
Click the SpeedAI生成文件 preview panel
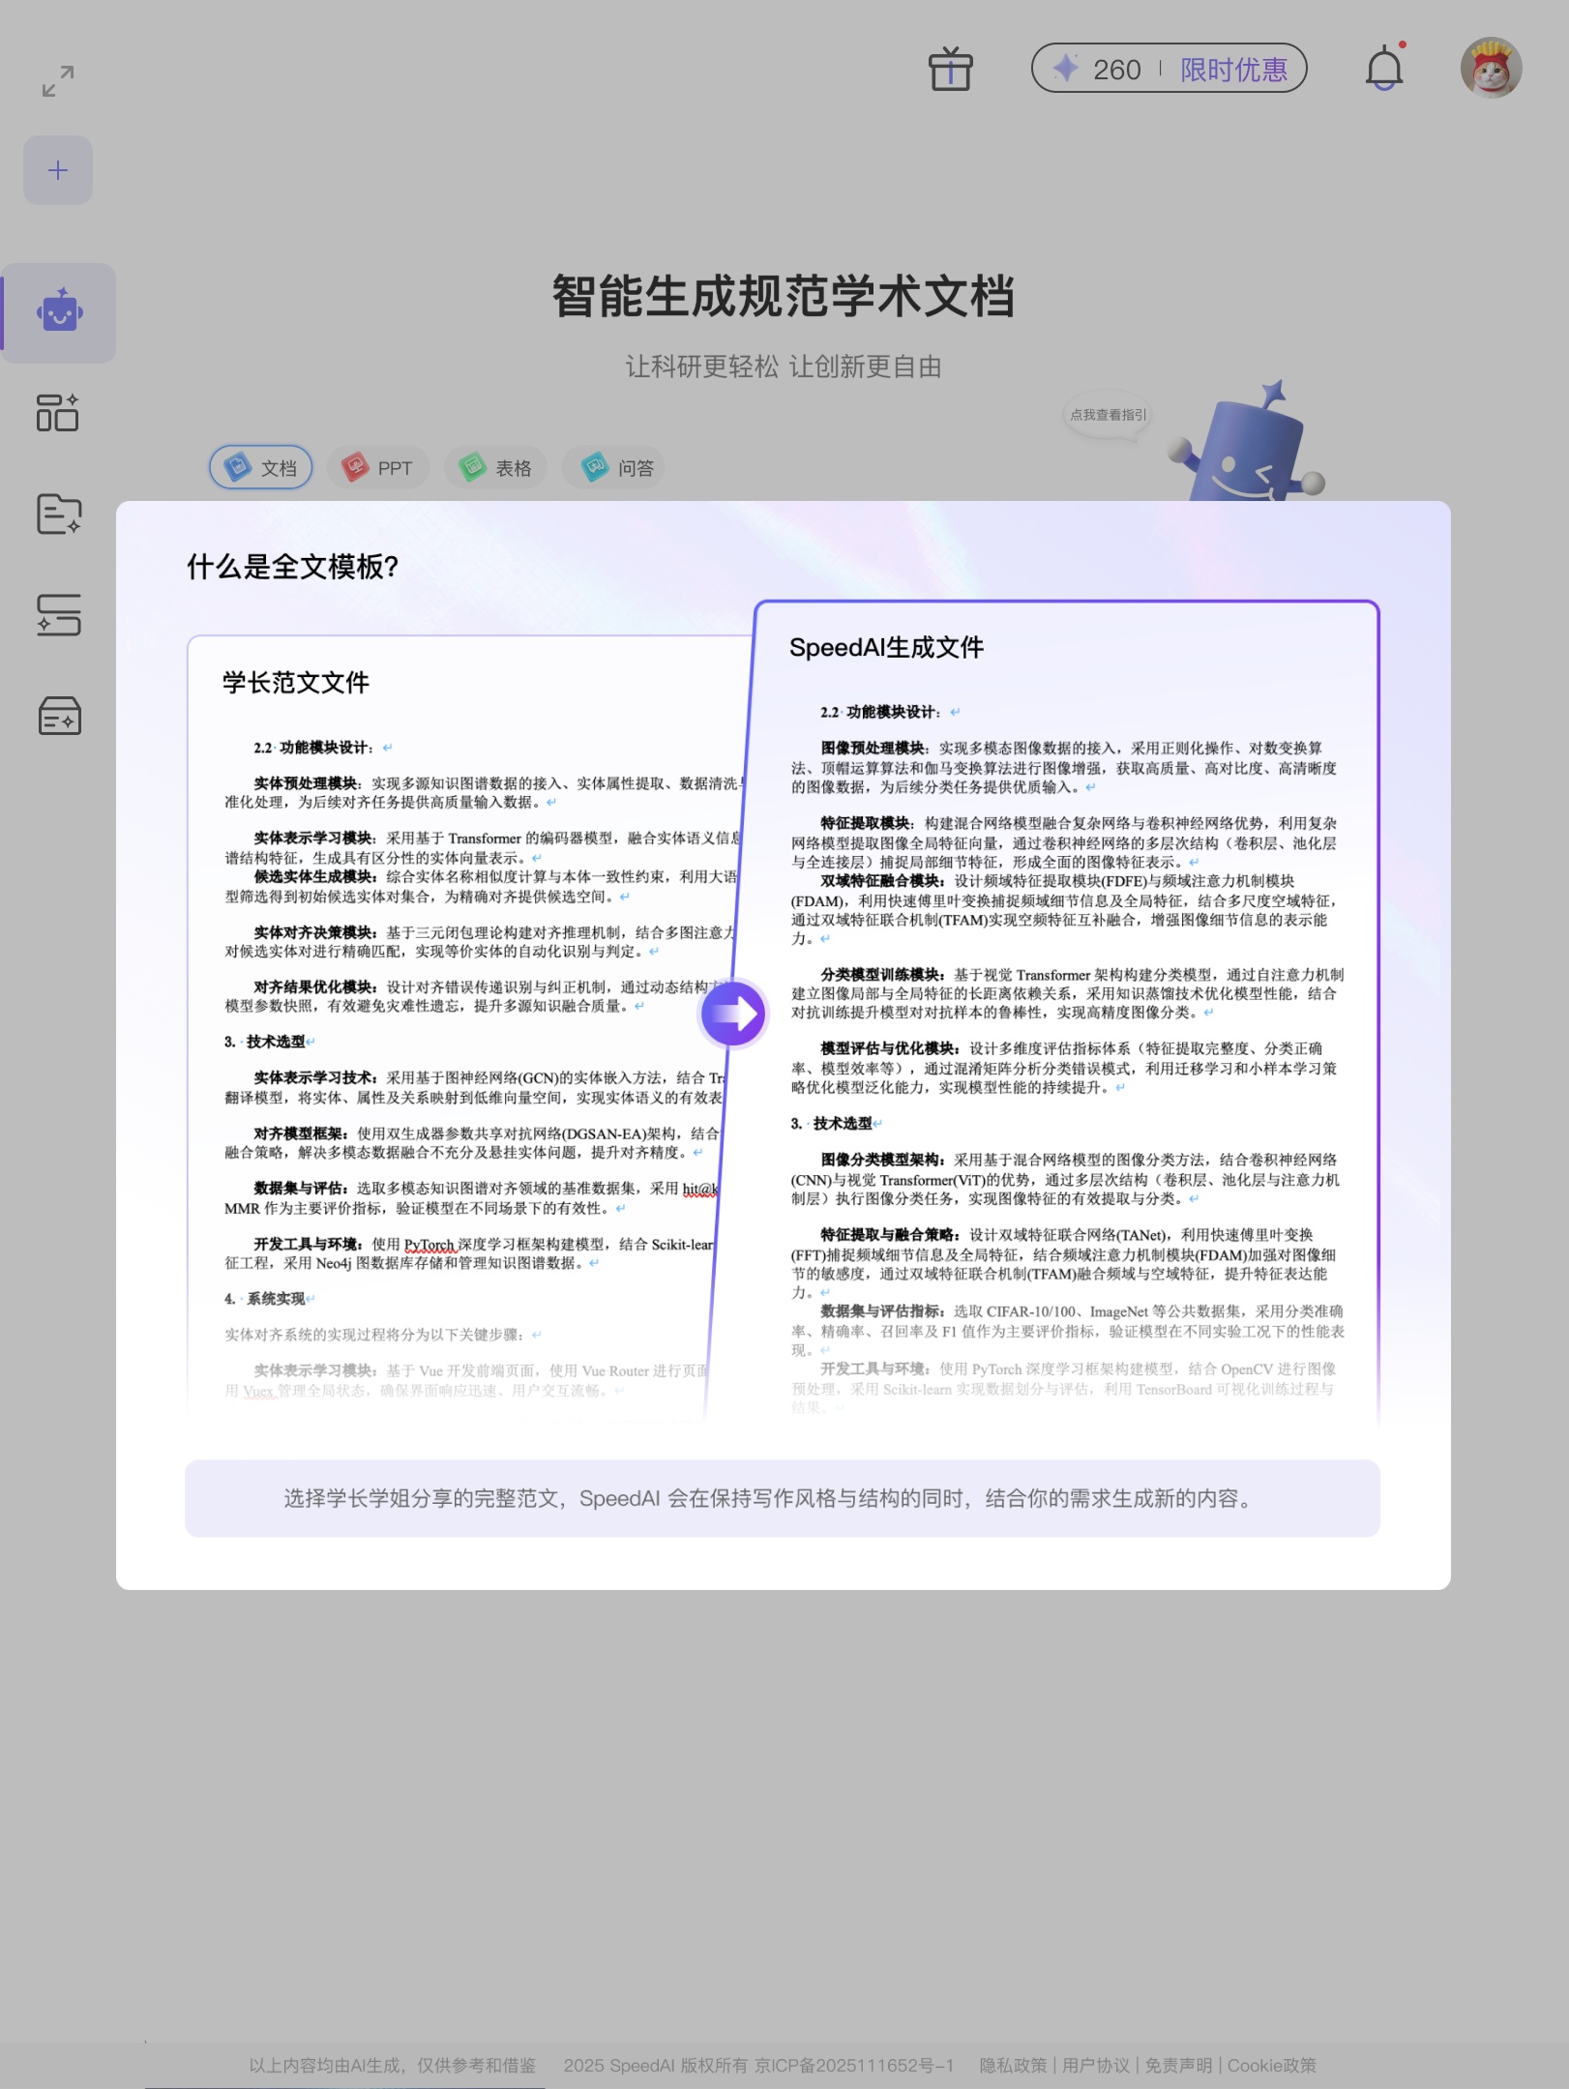point(1066,1015)
